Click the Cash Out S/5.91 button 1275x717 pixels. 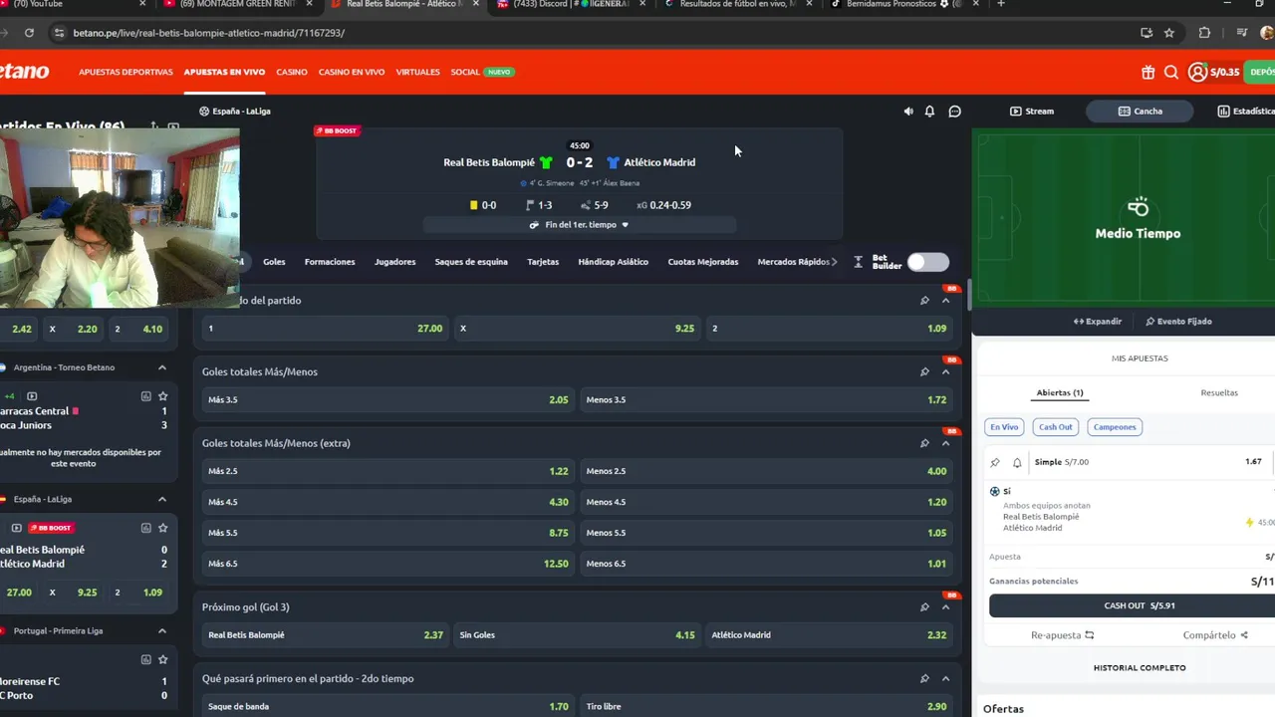pyautogui.click(x=1133, y=605)
